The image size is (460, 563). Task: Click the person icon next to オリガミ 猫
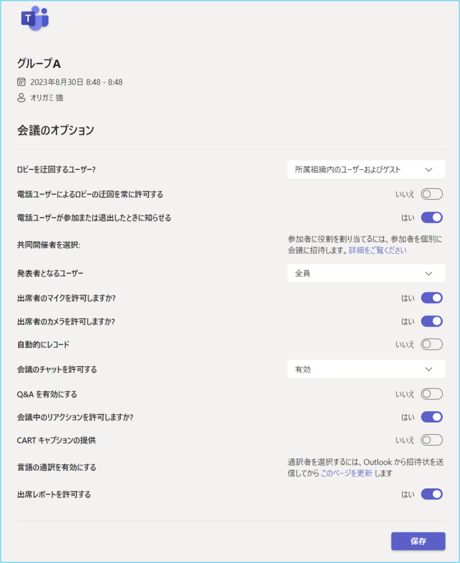pos(21,98)
